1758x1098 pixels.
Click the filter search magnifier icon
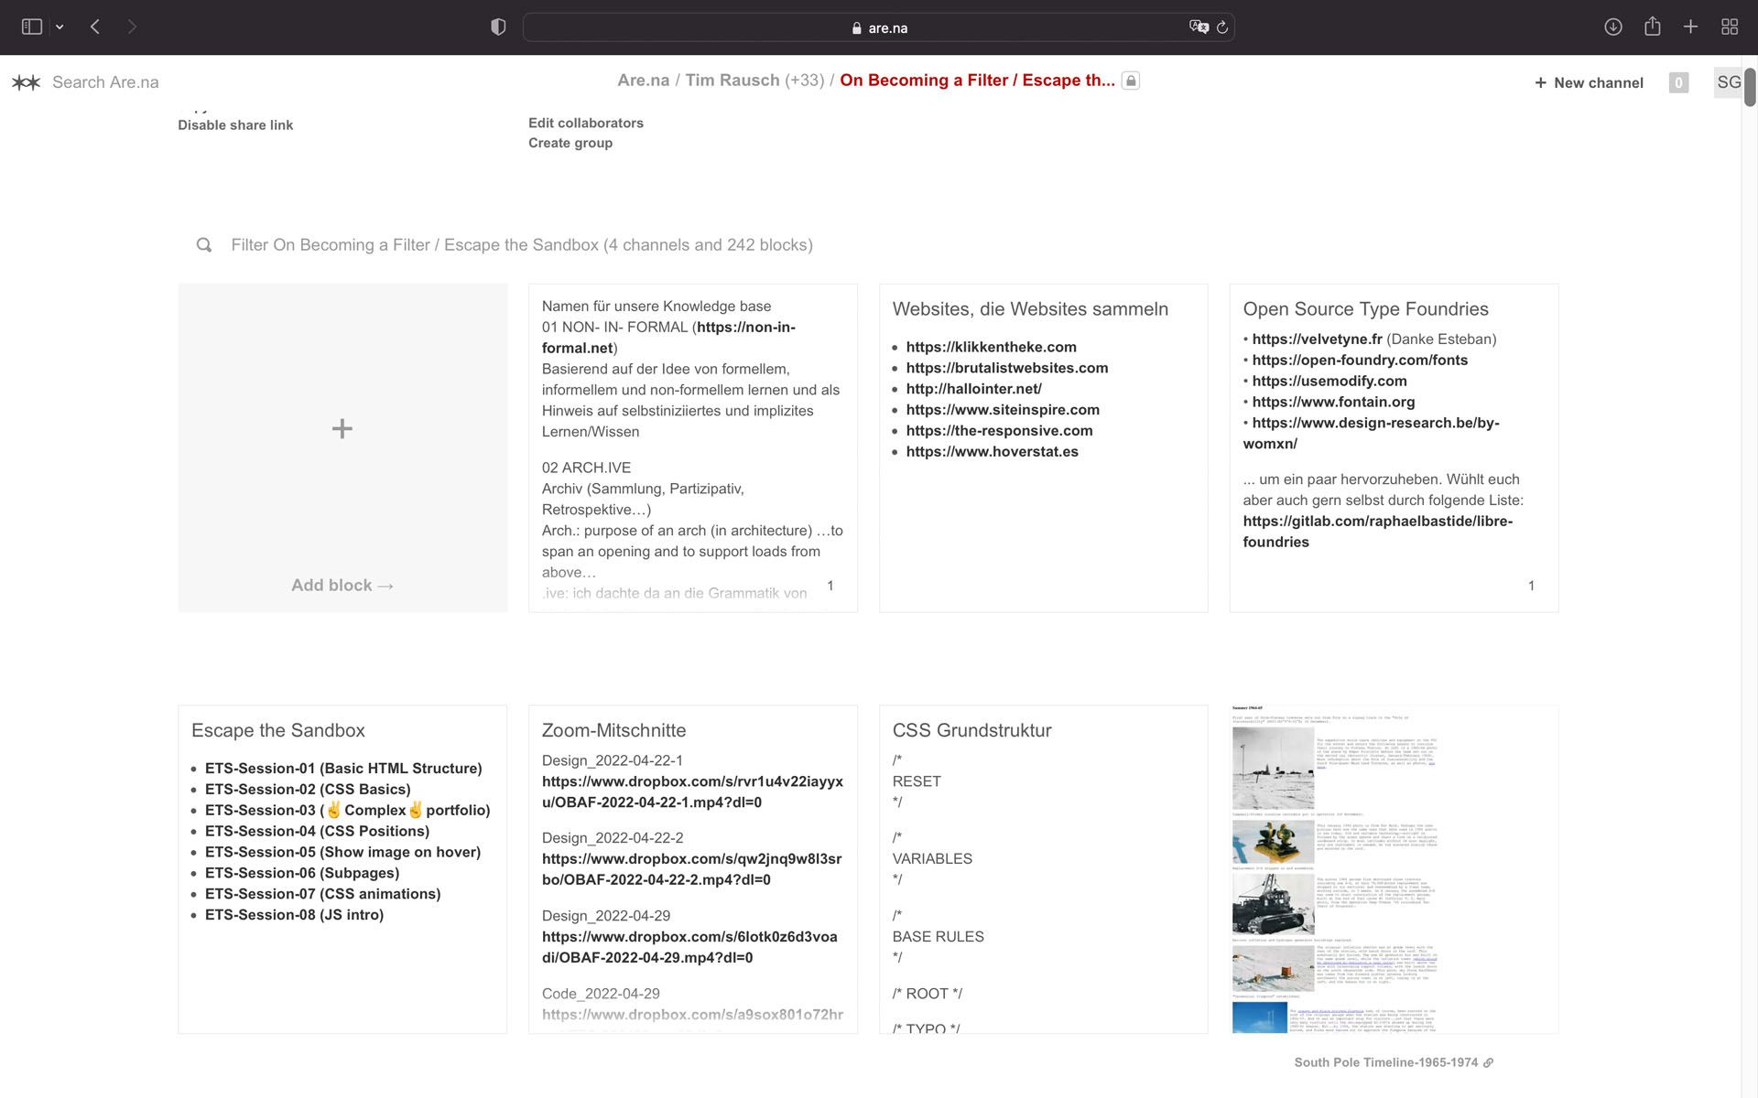point(204,245)
